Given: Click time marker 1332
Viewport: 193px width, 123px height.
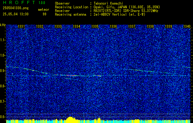Looking at the screenshot, I should tap(40, 26).
